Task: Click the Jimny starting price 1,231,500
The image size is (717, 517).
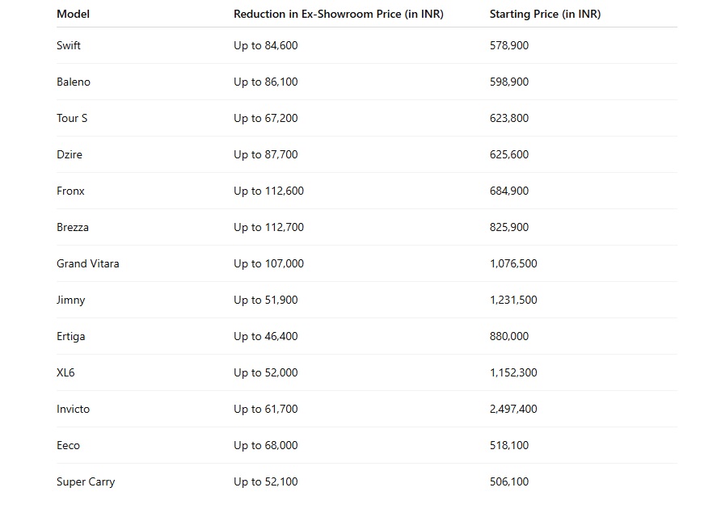Action: (x=513, y=300)
